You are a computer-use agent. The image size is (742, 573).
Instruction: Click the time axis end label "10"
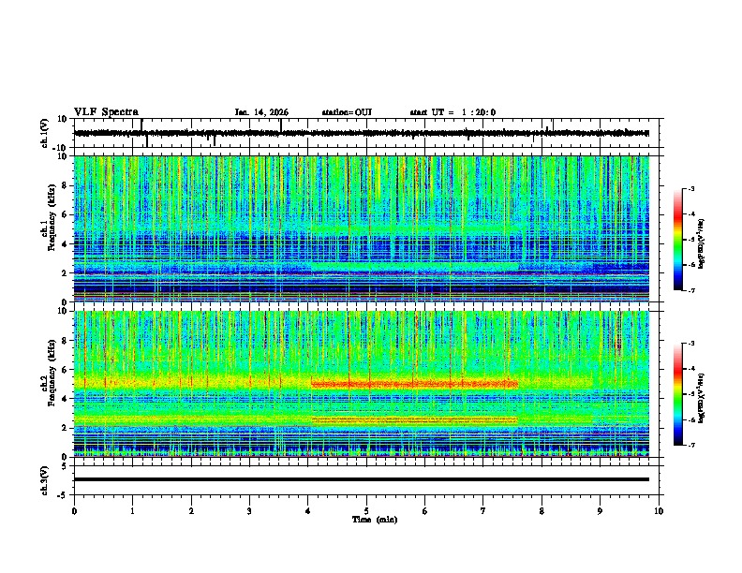tap(659, 511)
